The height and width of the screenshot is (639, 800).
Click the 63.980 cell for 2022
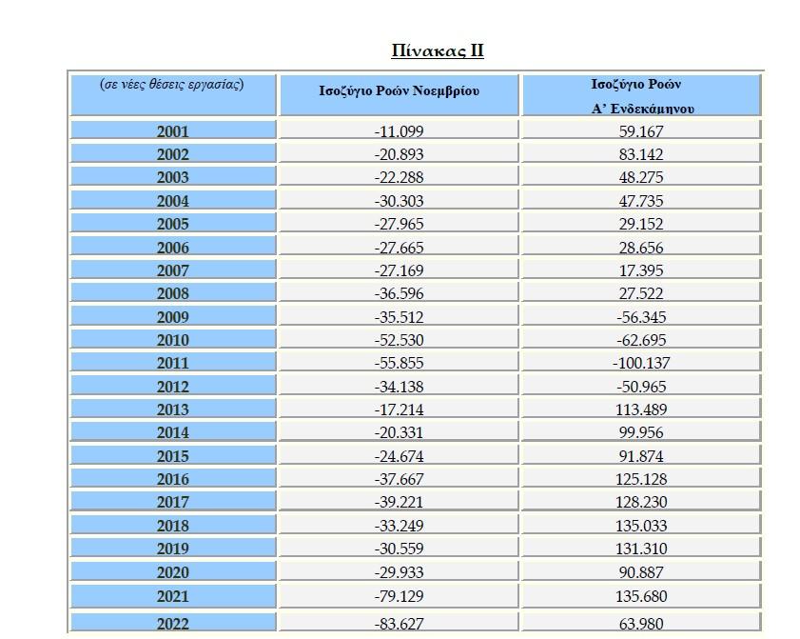point(641,622)
